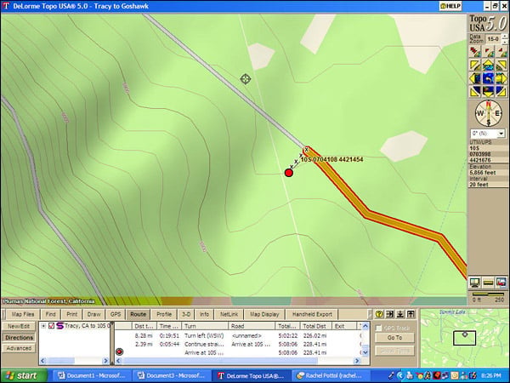Click the printer icon in system tray
This screenshot has width=510, height=383.
[x=411, y=375]
